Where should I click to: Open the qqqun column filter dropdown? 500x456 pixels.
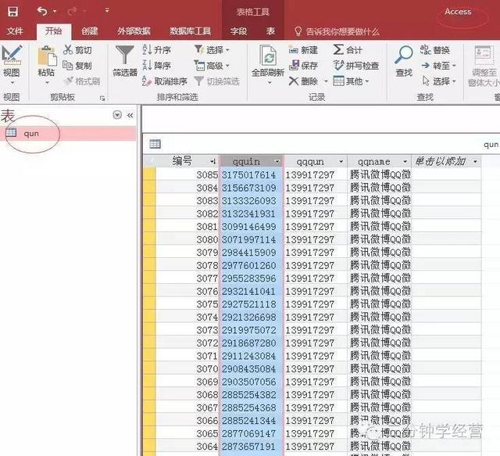click(341, 162)
